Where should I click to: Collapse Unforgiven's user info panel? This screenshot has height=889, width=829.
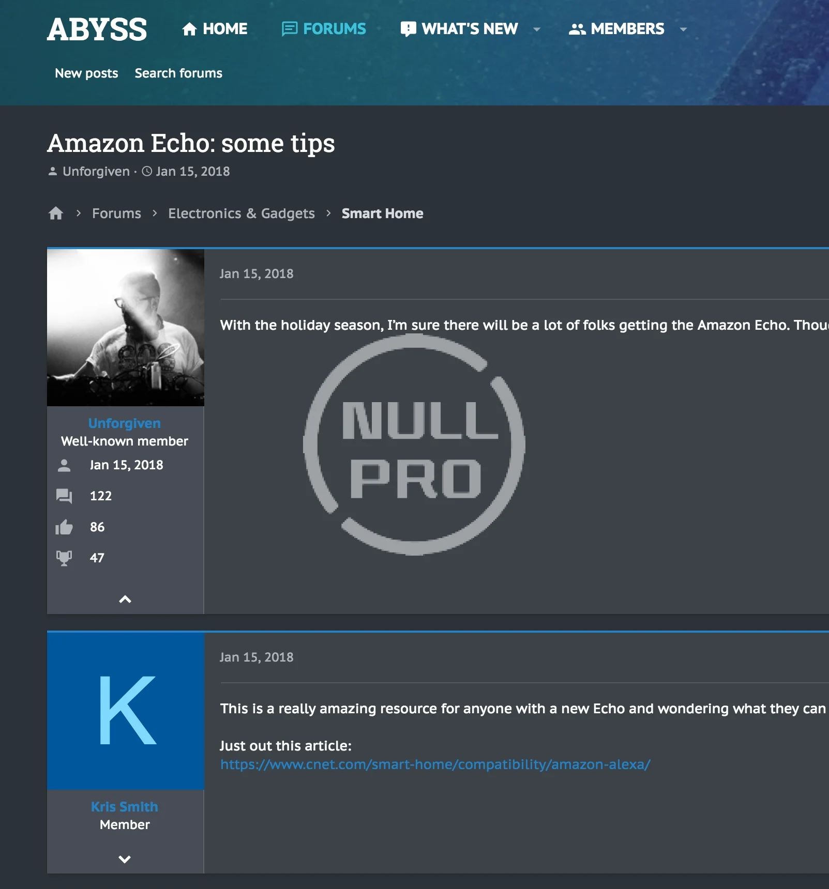[125, 600]
